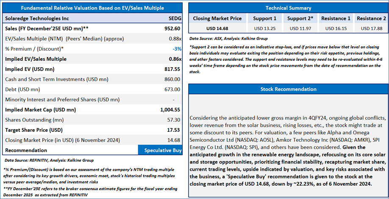Click the 'Technical Summary' header

point(289,8)
